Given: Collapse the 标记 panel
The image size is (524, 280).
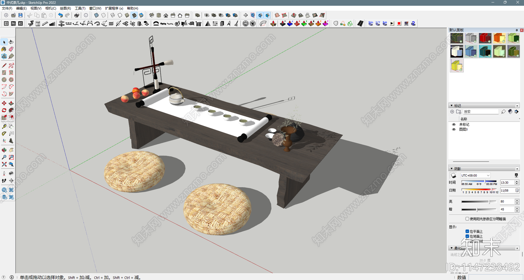Looking at the screenshot, I should (x=452, y=105).
